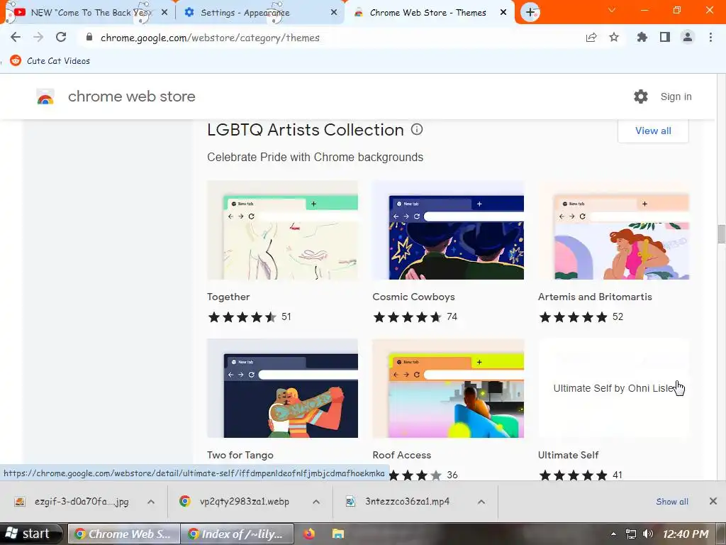Screen dimensions: 726x545
Task: Show hidden system tray icons arrow
Action: tap(613, 534)
